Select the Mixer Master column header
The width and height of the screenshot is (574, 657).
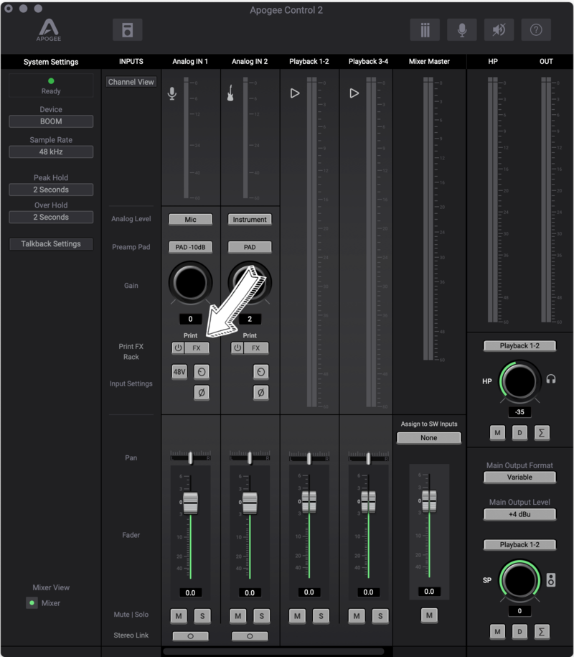(x=429, y=62)
